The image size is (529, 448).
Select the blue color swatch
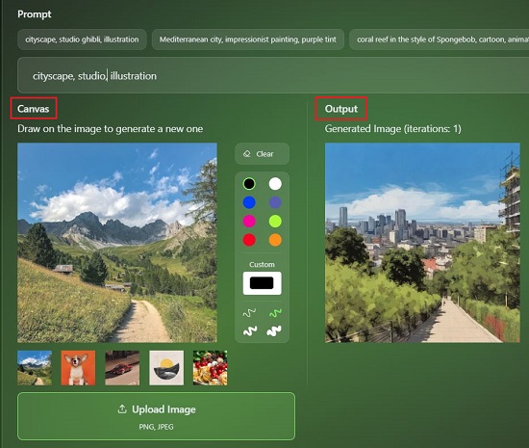[249, 202]
